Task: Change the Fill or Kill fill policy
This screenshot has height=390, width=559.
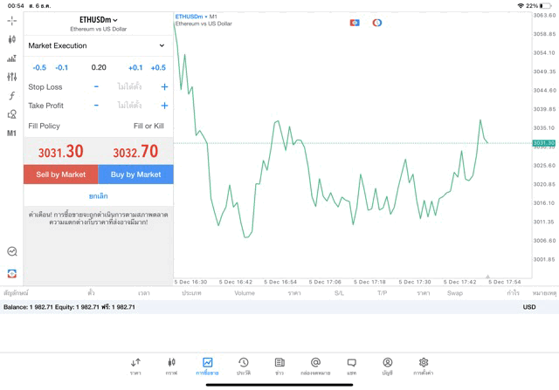Action: [x=148, y=126]
